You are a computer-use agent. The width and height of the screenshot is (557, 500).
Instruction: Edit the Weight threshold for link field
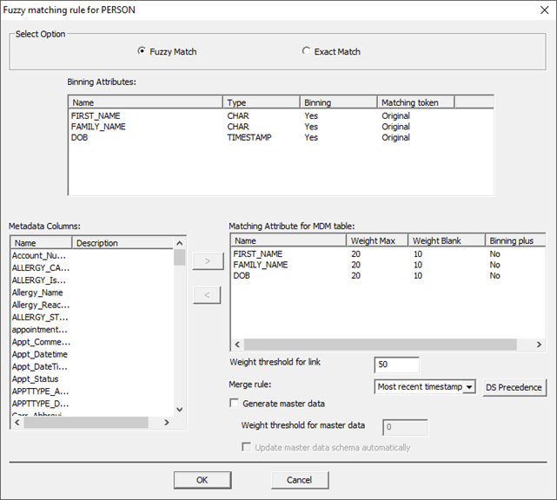point(396,365)
